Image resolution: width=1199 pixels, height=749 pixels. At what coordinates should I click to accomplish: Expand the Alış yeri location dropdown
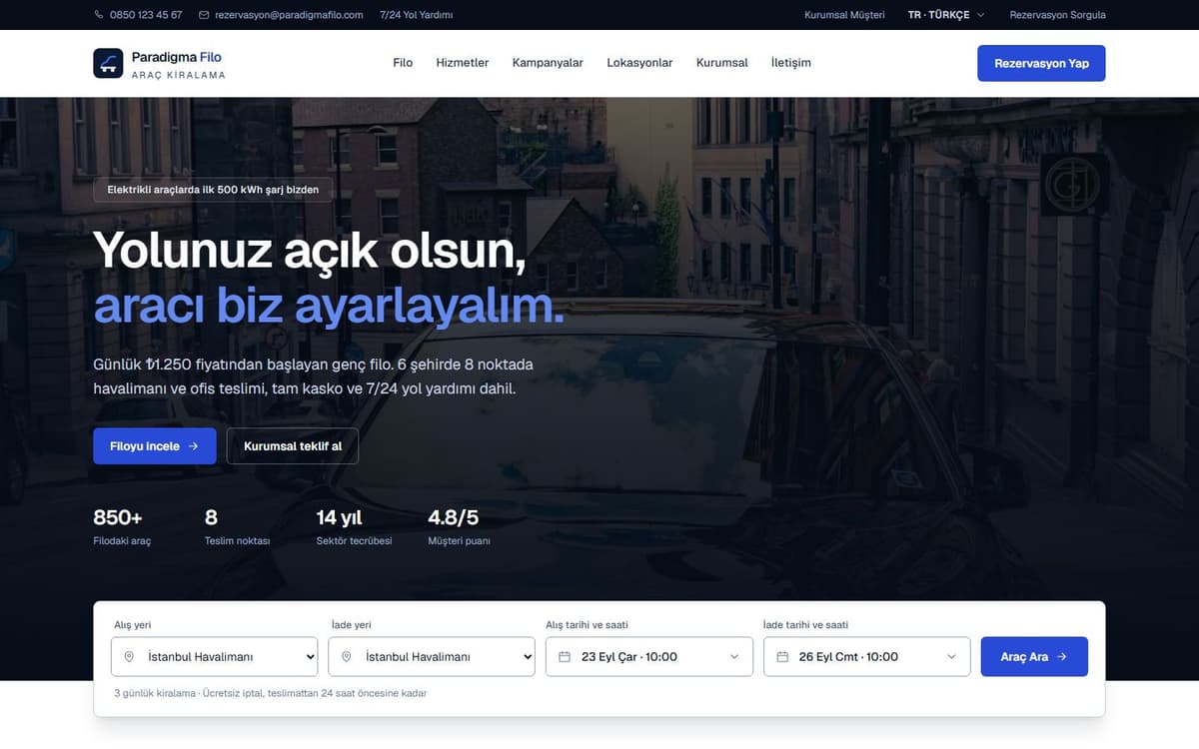pyautogui.click(x=215, y=657)
